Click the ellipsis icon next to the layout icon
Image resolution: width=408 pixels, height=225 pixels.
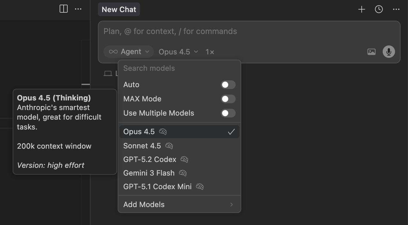click(78, 9)
